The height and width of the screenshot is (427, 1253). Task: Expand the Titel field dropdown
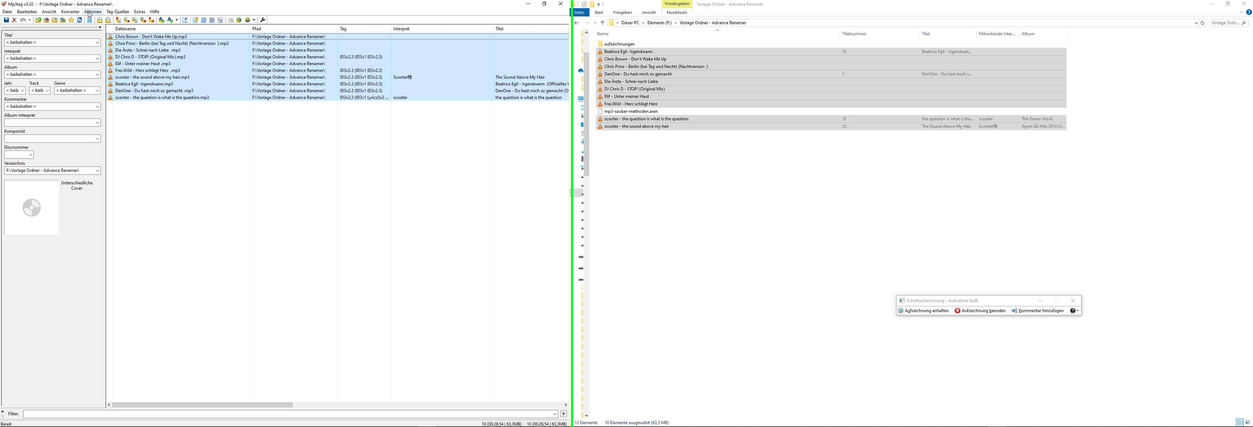pyautogui.click(x=97, y=42)
